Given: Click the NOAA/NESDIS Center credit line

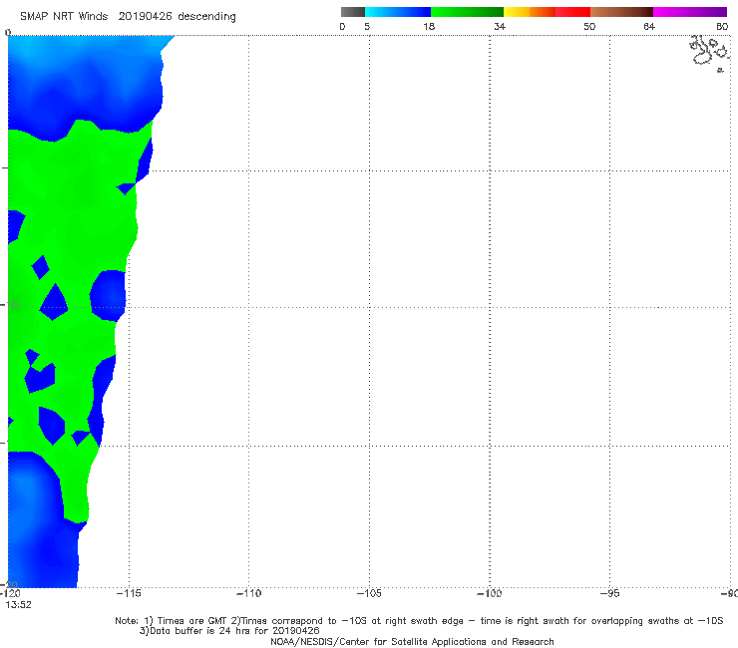Looking at the screenshot, I should tap(412, 641).
